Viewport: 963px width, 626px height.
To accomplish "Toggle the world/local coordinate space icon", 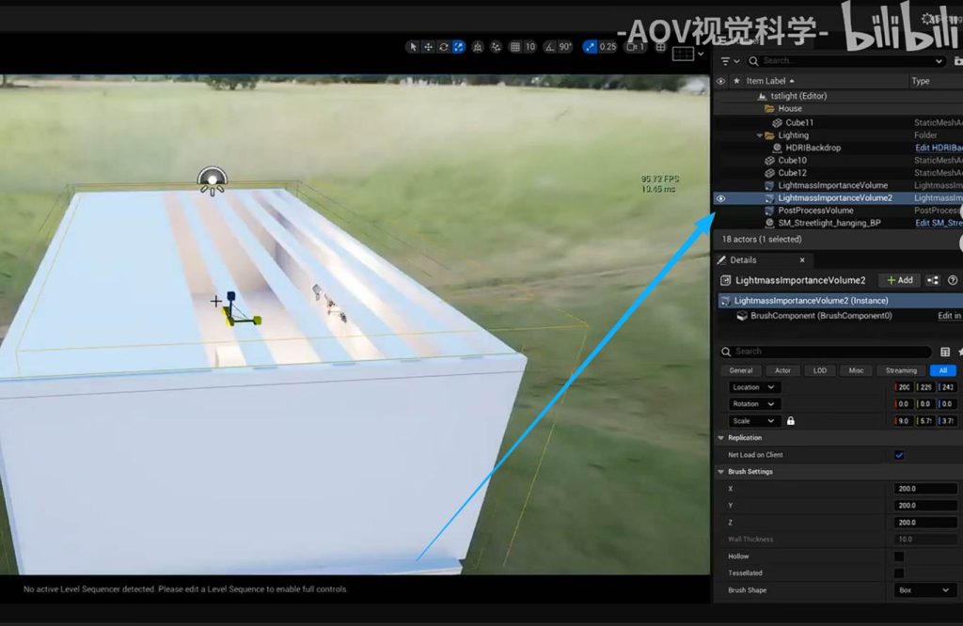I will point(478,47).
